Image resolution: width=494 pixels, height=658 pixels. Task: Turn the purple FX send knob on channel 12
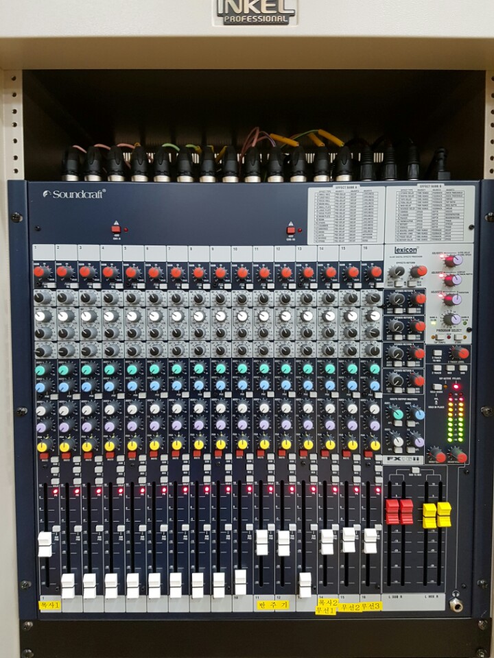[x=286, y=425]
